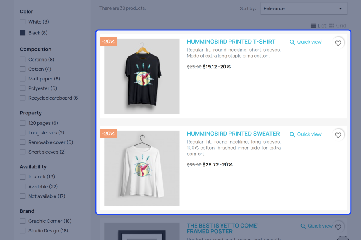
Task: Enable the In stock availability filter
Action: click(22, 177)
